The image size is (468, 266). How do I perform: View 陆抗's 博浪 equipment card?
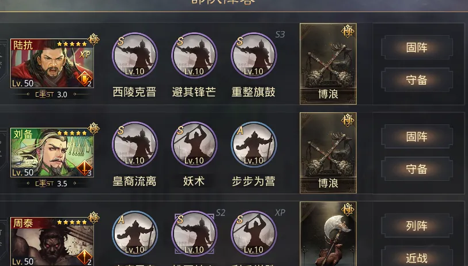pyautogui.click(x=328, y=64)
